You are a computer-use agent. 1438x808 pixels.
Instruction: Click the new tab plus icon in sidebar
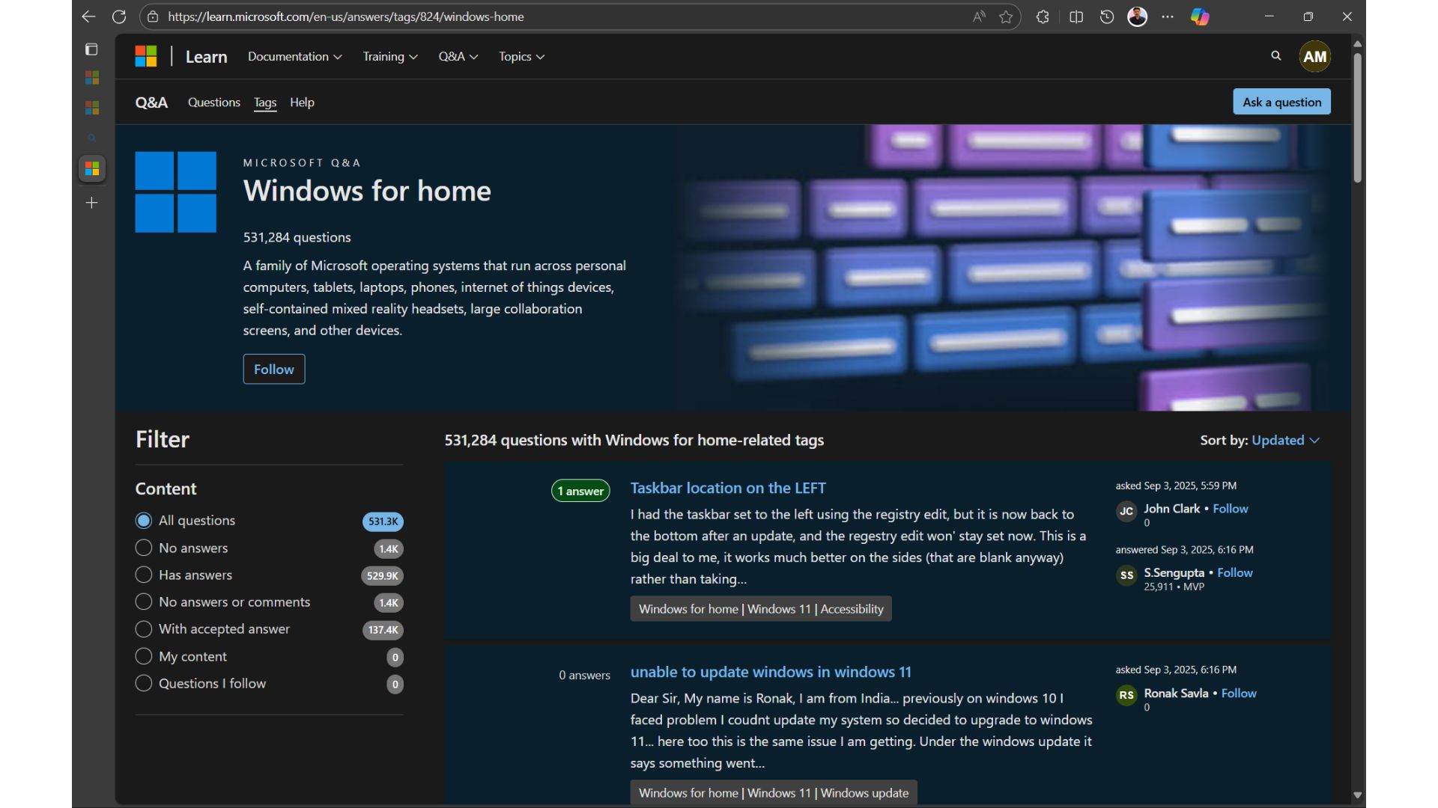[91, 203]
